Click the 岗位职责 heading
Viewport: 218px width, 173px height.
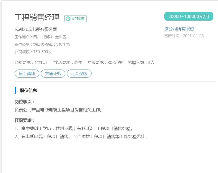click(25, 102)
